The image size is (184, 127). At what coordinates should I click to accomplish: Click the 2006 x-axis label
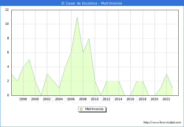tap(71, 99)
